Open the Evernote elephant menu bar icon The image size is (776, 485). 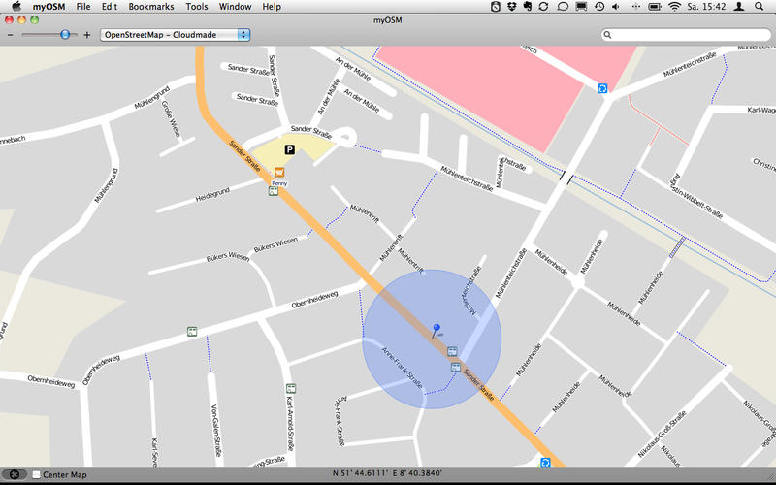coord(527,7)
